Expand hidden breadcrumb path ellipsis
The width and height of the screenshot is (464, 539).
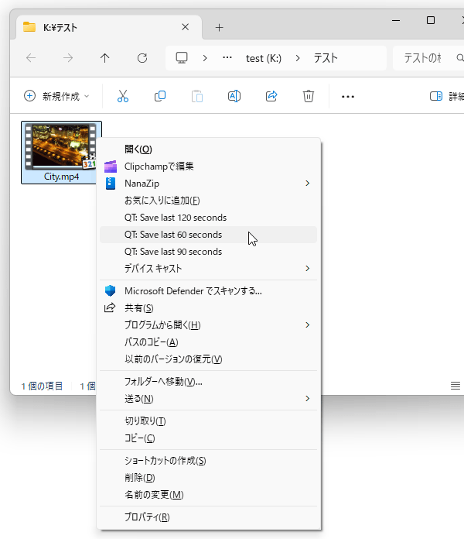[x=227, y=58]
